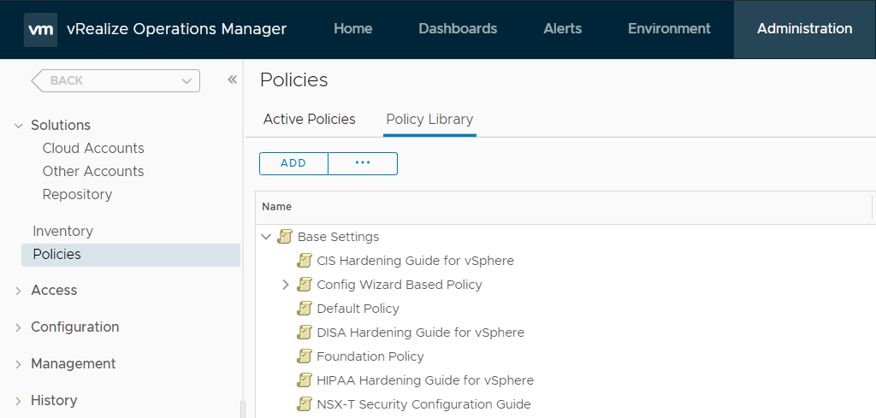
Task: Select Default Policy row
Action: click(x=358, y=309)
